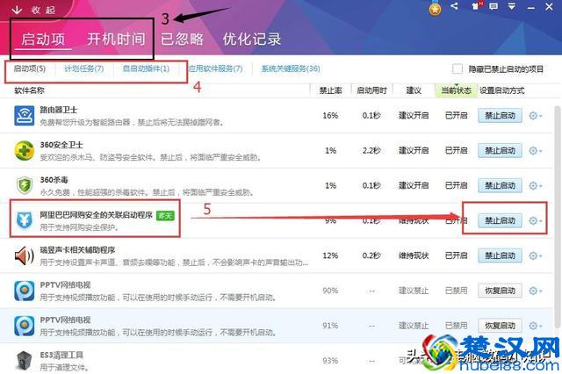Disable startup for 路由器卫士
The height and width of the screenshot is (374, 562).
(x=500, y=116)
